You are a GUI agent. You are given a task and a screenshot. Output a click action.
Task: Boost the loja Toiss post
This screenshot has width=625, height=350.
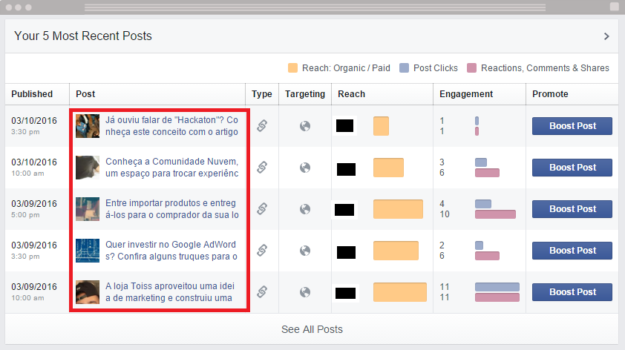[572, 292]
